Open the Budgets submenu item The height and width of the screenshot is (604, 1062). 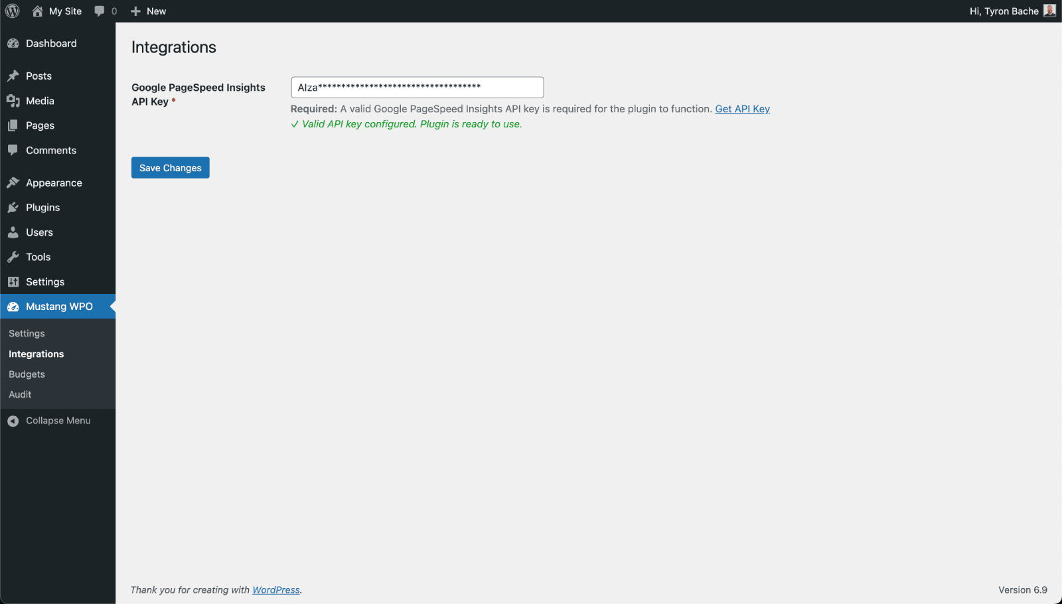(27, 374)
